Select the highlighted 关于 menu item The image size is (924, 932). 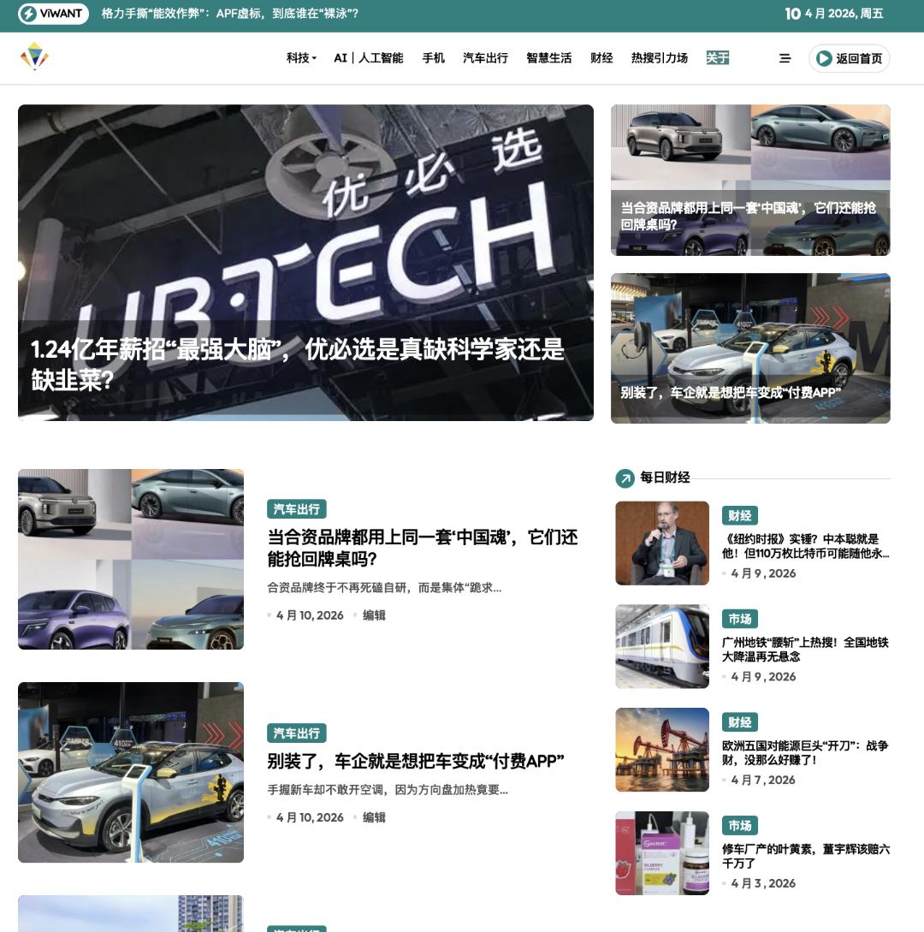tap(717, 58)
